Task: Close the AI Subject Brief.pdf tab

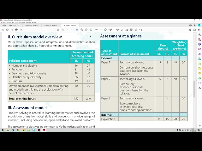Action: tap(78, 25)
